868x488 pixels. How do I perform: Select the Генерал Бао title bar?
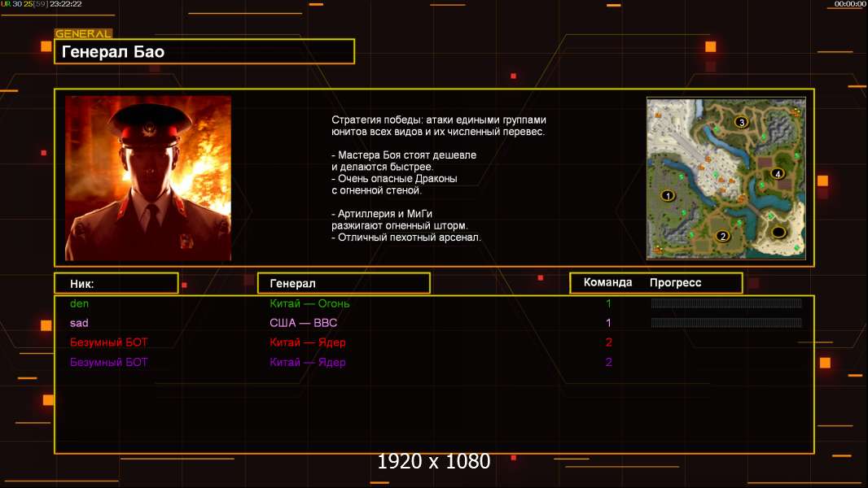tap(204, 52)
